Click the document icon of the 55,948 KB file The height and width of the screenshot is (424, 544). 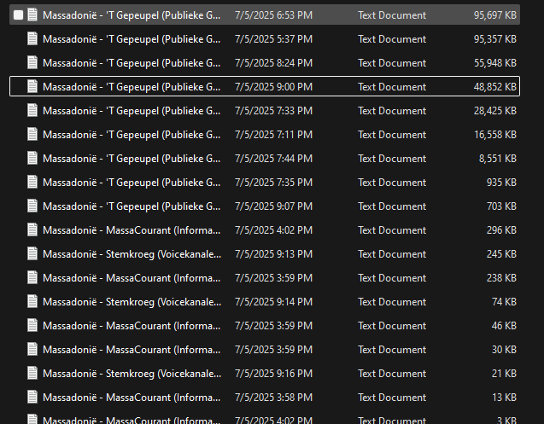pos(32,63)
